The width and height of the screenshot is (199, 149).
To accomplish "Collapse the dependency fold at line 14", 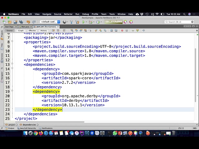I will coord(12,68).
